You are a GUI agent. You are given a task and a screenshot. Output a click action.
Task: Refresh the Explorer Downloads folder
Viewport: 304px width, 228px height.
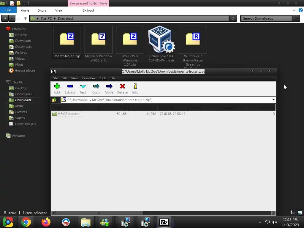click(x=233, y=18)
